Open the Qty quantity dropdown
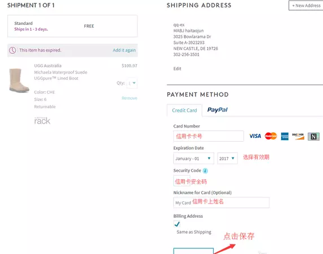The height and width of the screenshot is (254, 323). [132, 83]
